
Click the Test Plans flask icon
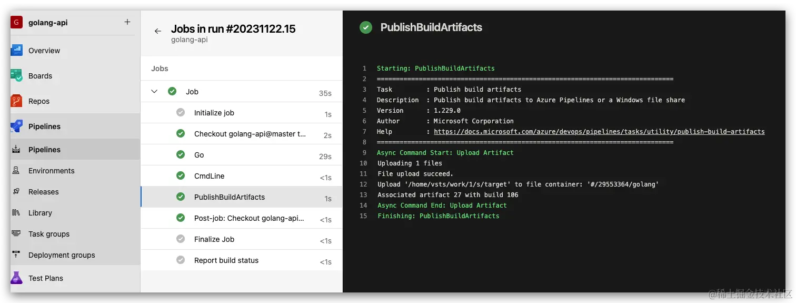click(x=16, y=278)
